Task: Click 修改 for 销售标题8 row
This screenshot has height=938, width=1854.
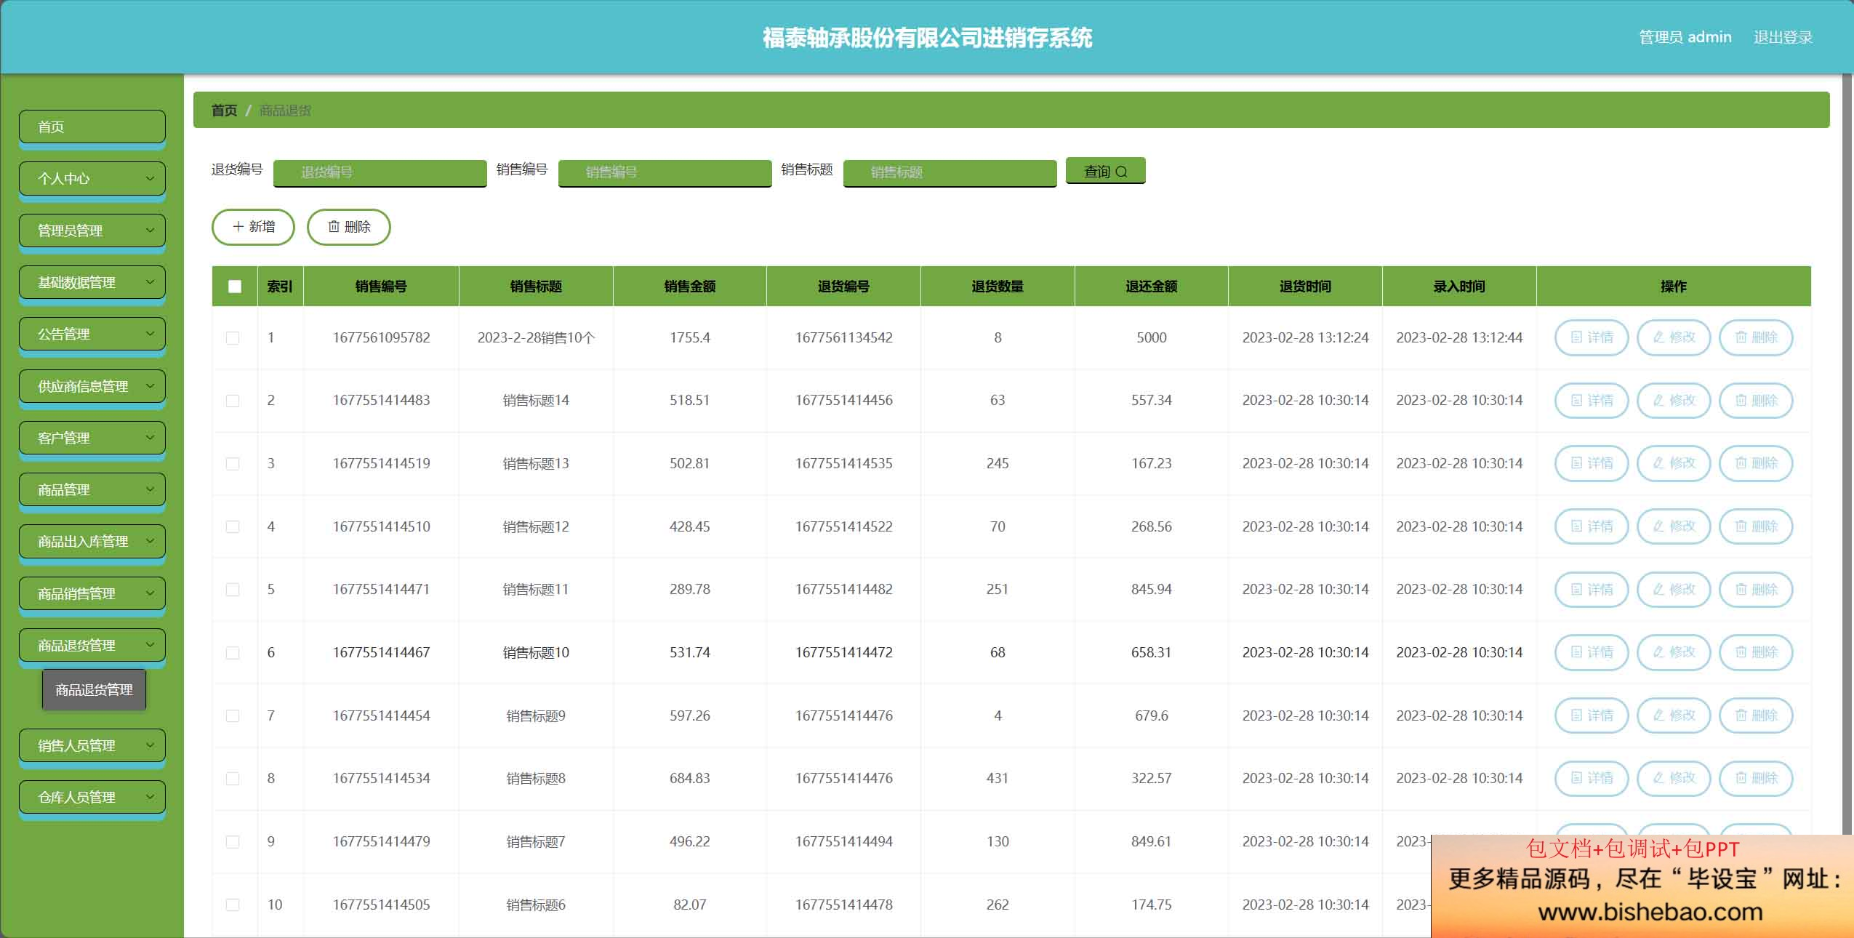Action: (x=1673, y=778)
